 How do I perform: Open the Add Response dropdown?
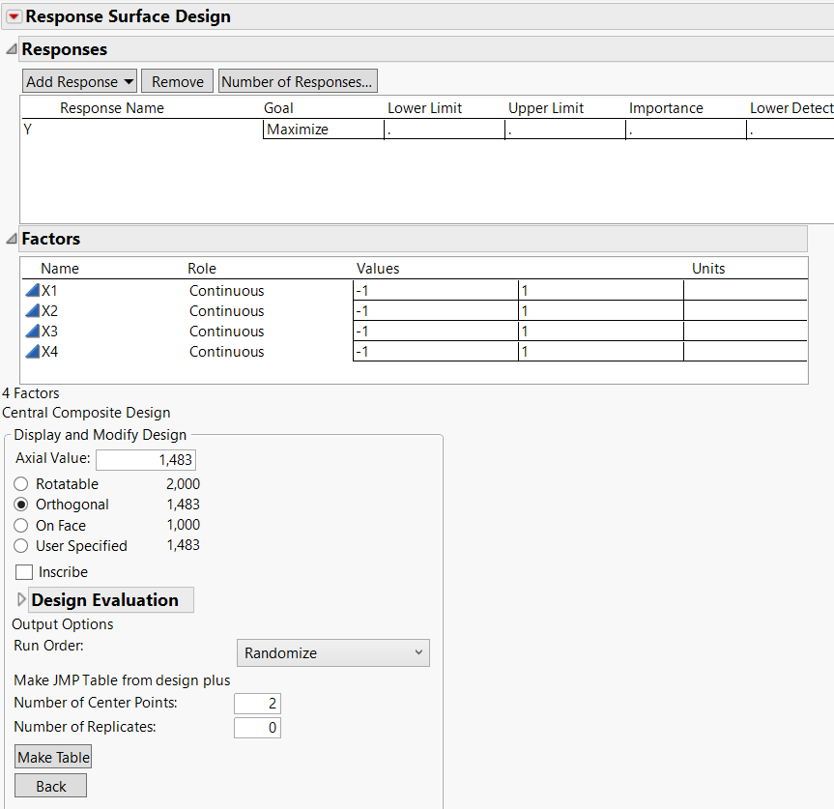click(79, 81)
